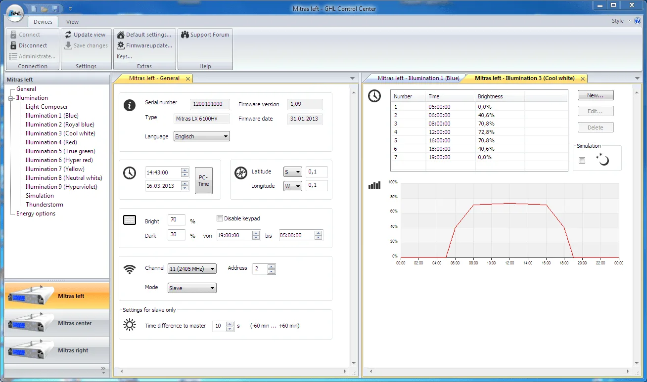
Task: Select the Mitras left - Illumination 1 (Blue) tab
Action: tap(418, 78)
